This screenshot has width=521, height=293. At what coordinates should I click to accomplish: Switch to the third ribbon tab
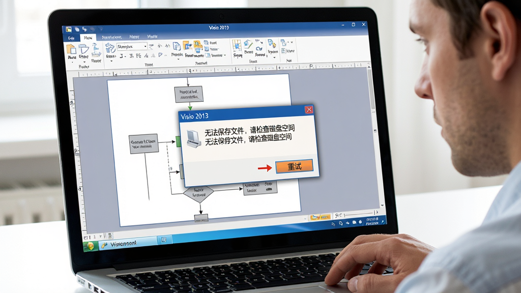pyautogui.click(x=111, y=37)
